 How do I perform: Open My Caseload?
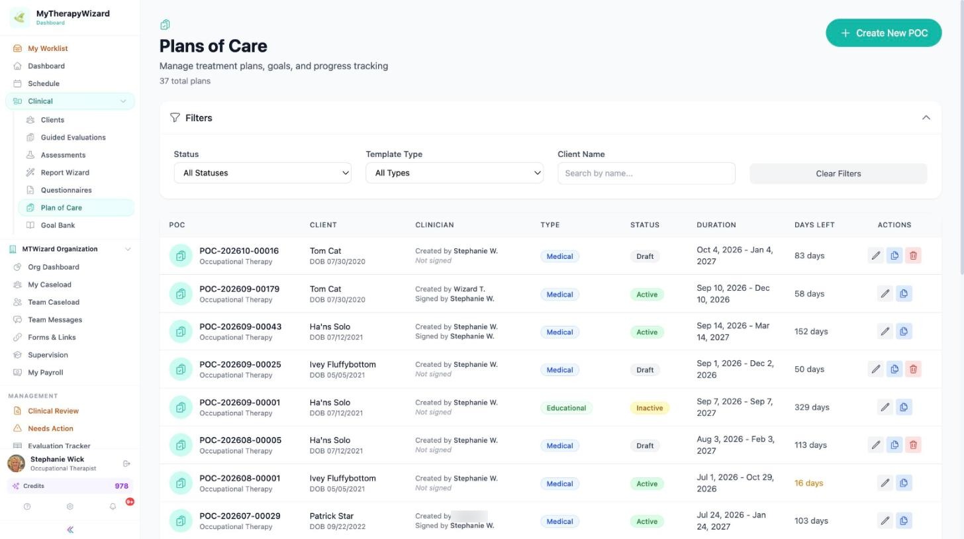(x=50, y=285)
